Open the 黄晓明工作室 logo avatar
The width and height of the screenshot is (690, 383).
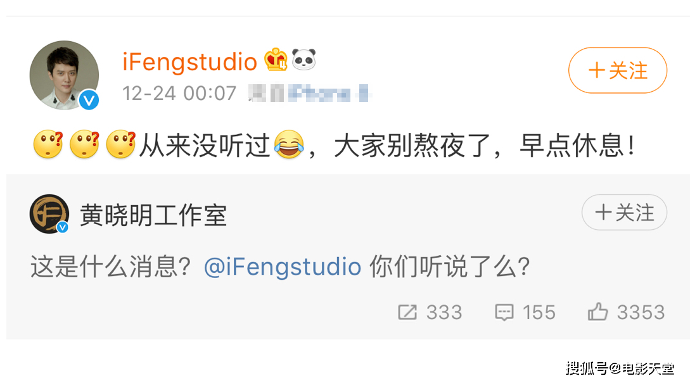[x=49, y=214]
